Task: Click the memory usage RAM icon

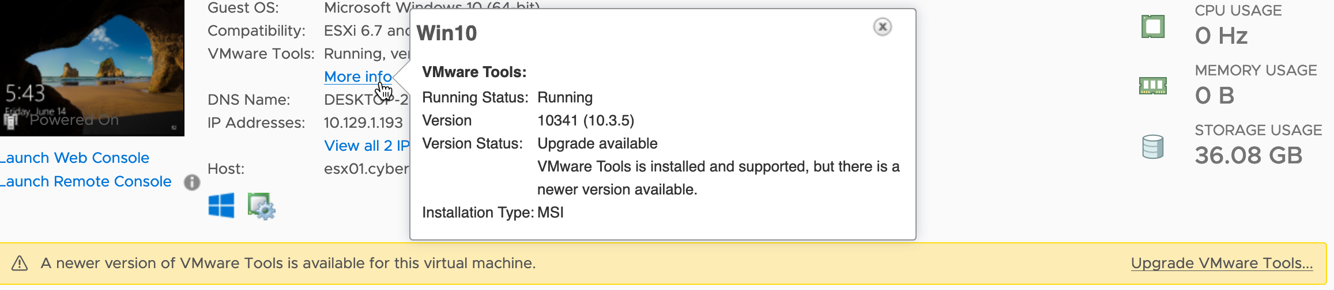Action: (1153, 86)
